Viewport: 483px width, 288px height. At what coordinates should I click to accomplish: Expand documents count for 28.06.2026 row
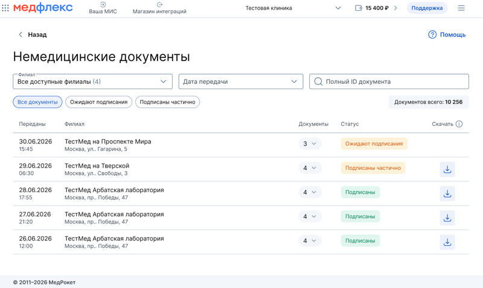coord(310,192)
